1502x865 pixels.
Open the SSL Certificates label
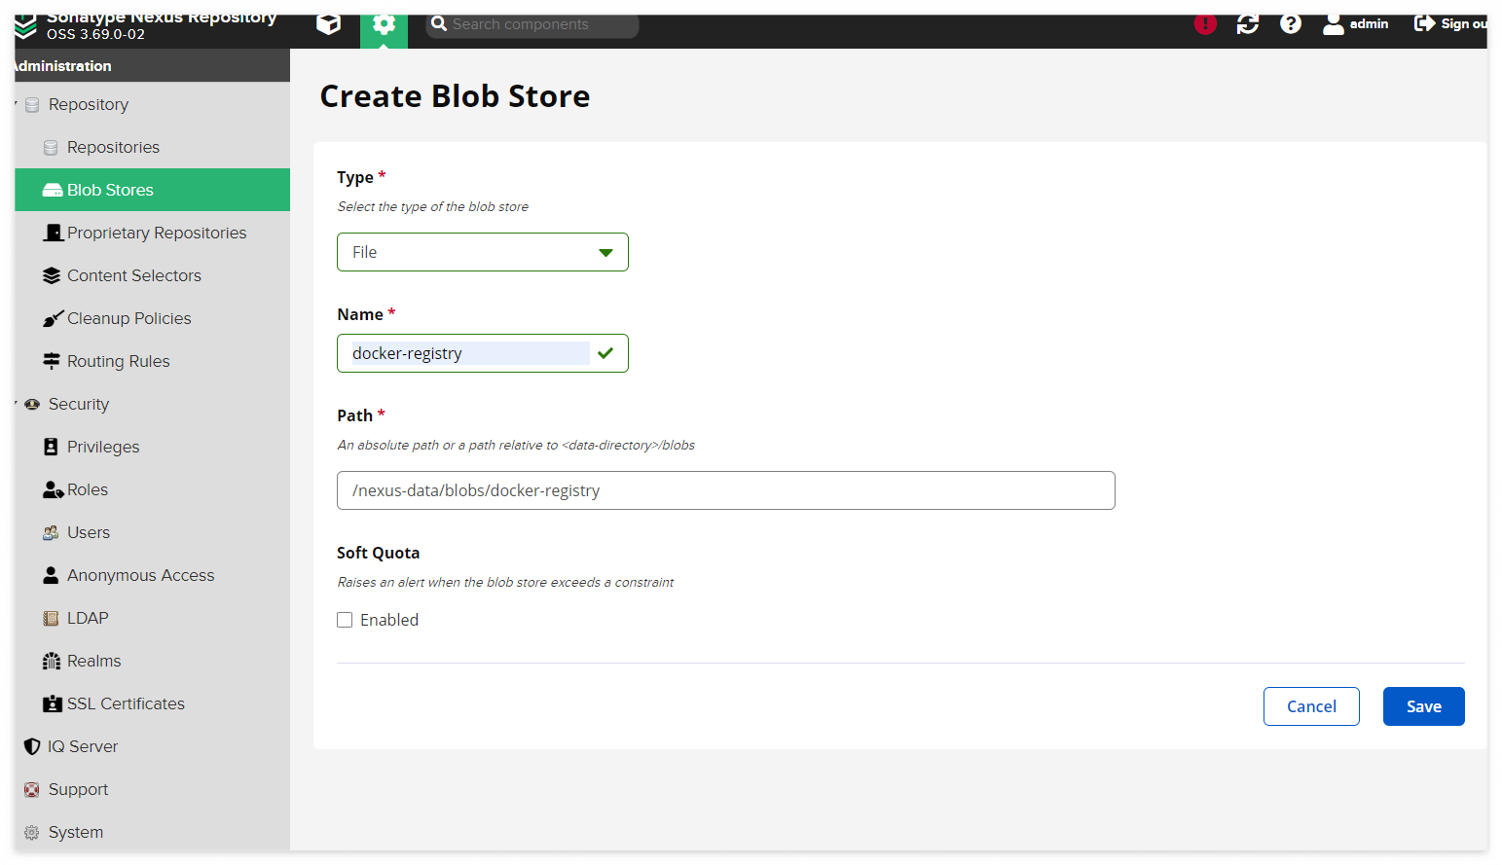coord(126,703)
